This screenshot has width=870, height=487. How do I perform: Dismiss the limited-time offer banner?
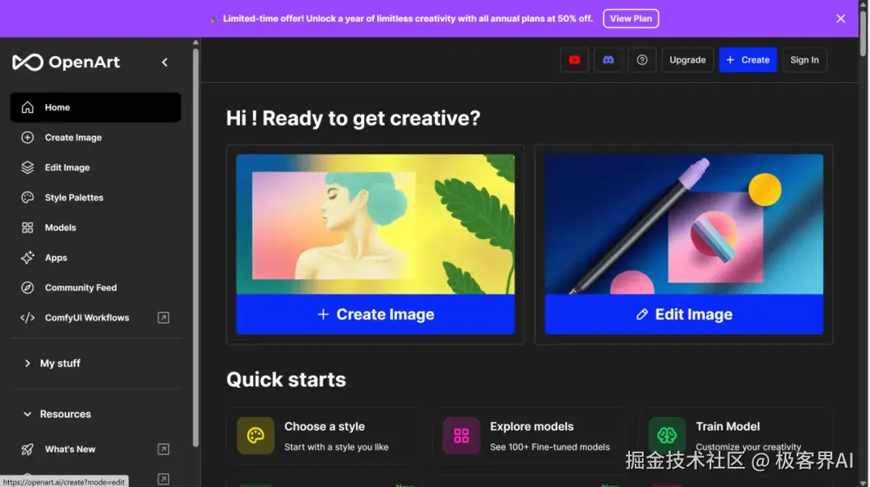click(840, 18)
